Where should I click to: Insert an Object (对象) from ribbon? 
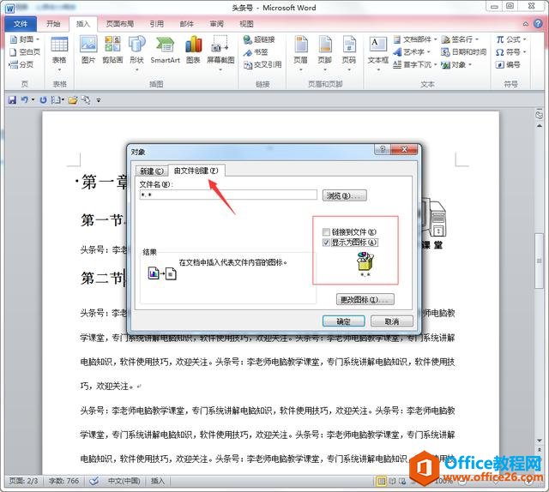click(456, 64)
